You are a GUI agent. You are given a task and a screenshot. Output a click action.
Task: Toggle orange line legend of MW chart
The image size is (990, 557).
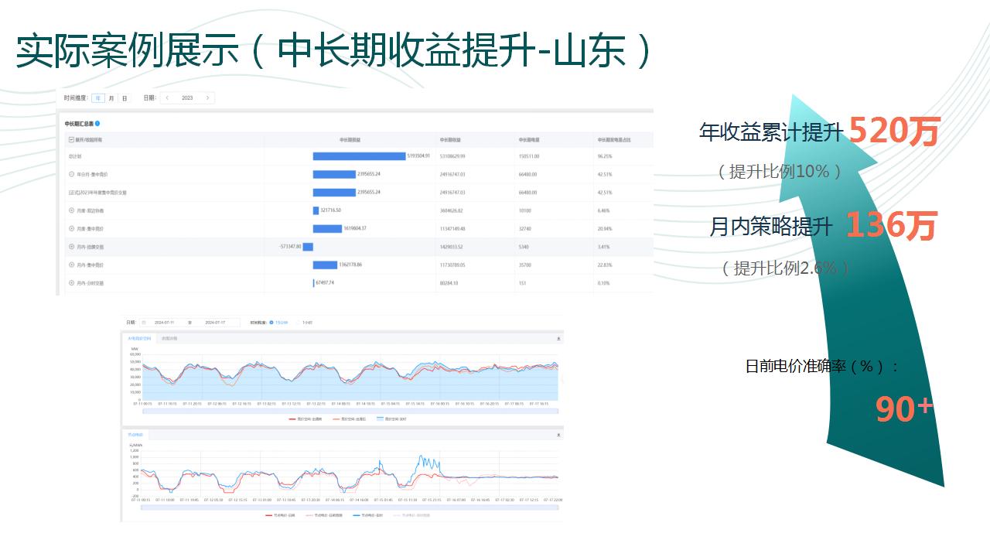click(350, 419)
